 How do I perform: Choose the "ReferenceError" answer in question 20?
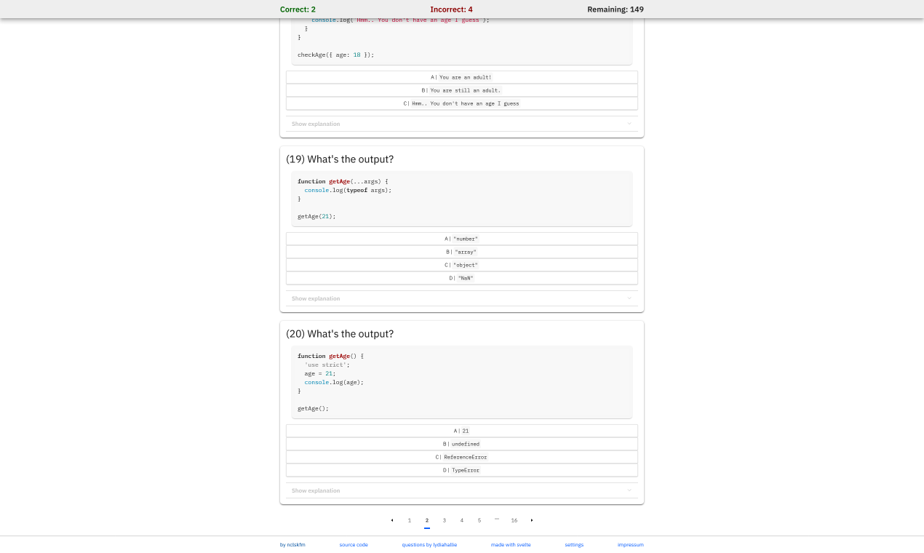tap(461, 457)
